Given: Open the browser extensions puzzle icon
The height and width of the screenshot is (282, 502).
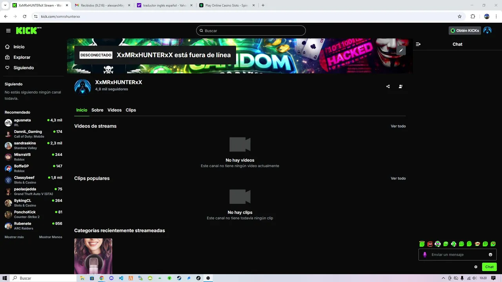Looking at the screenshot, I should point(473,16).
